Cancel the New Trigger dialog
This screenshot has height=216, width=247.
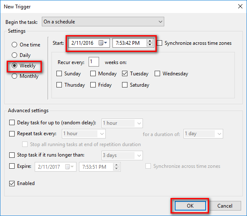tap(225, 206)
